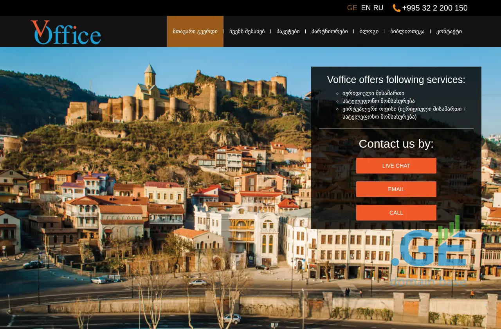
Task: Click the phone number +995 32 2 200 150
Action: (434, 8)
